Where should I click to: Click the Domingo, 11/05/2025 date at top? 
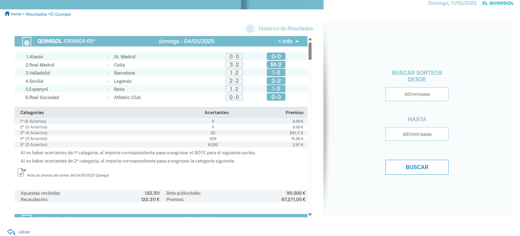coord(452,3)
